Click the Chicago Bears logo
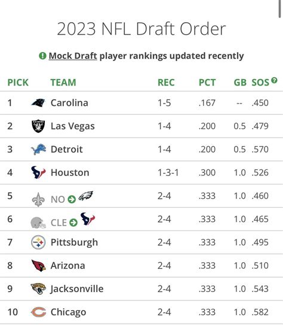 pyautogui.click(x=38, y=312)
